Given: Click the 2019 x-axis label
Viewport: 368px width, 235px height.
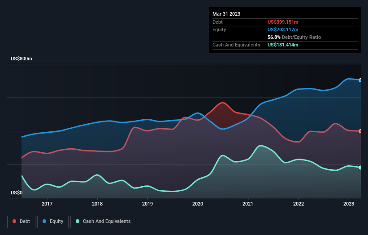Looking at the screenshot, I should pyautogui.click(x=147, y=204).
